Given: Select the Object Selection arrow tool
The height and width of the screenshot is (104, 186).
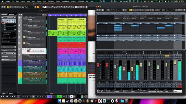Looking at the screenshot, I should [x=44, y=7].
